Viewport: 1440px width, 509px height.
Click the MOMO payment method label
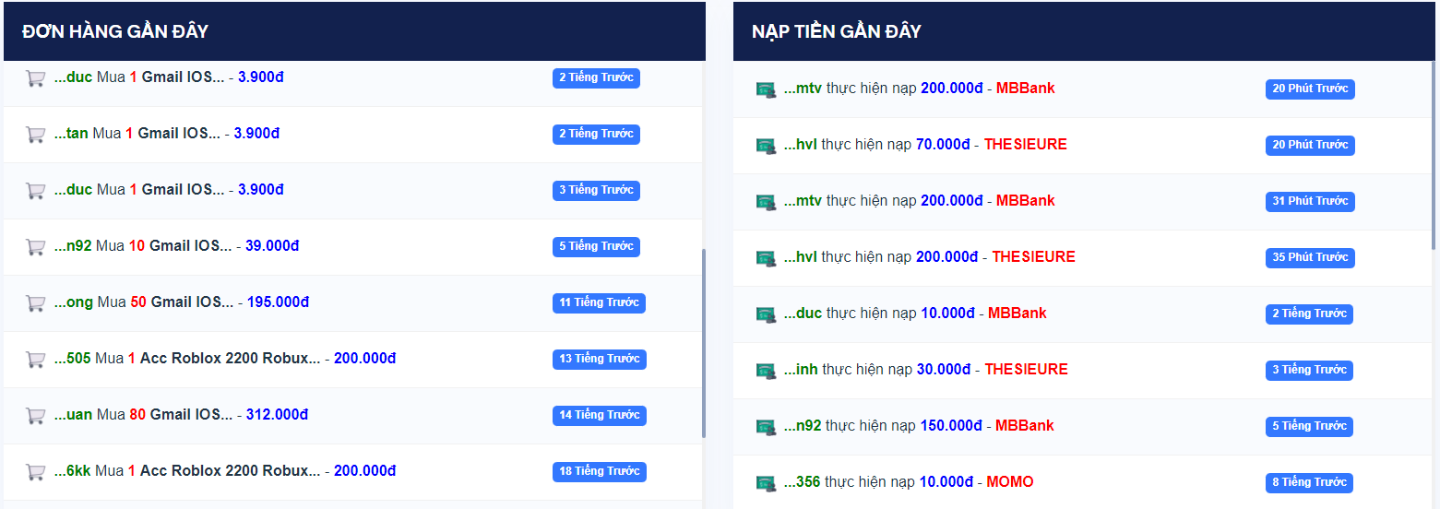(x=1010, y=482)
